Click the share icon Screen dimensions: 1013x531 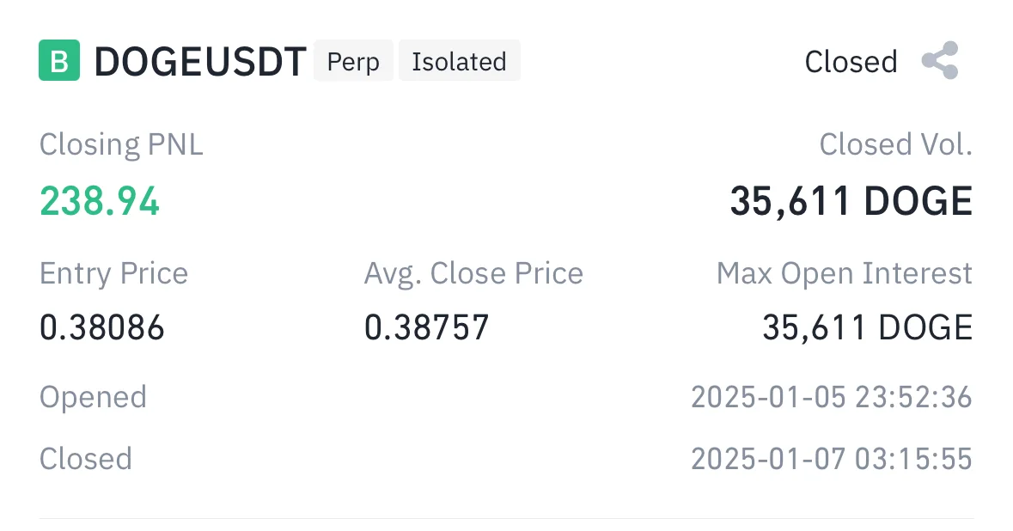[939, 61]
